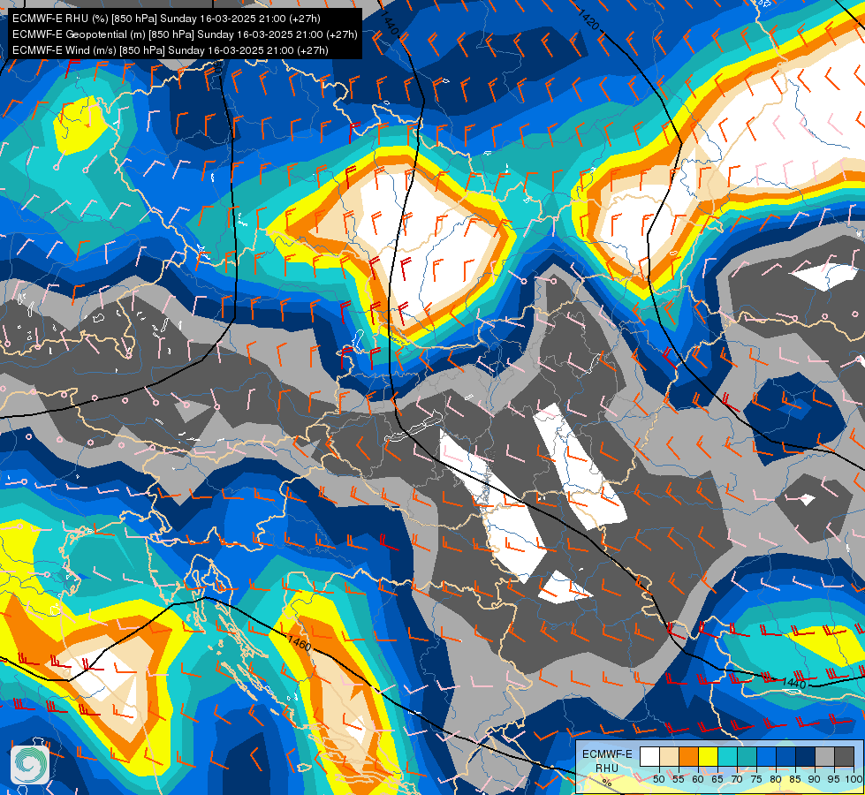This screenshot has width=865, height=795.
Task: Select the white legend swatch below 50
Action: (x=649, y=756)
